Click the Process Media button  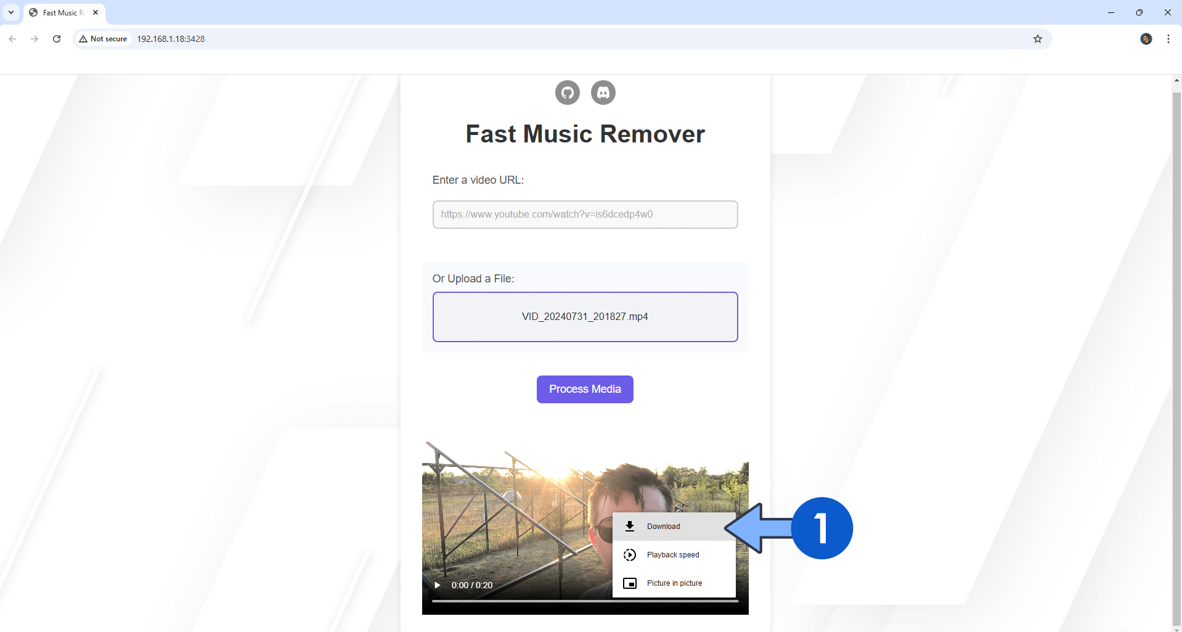coord(585,389)
